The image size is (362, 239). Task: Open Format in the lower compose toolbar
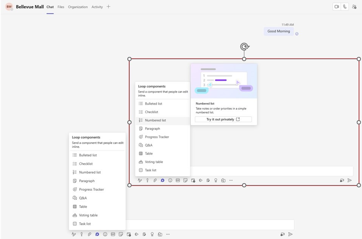(x=74, y=234)
